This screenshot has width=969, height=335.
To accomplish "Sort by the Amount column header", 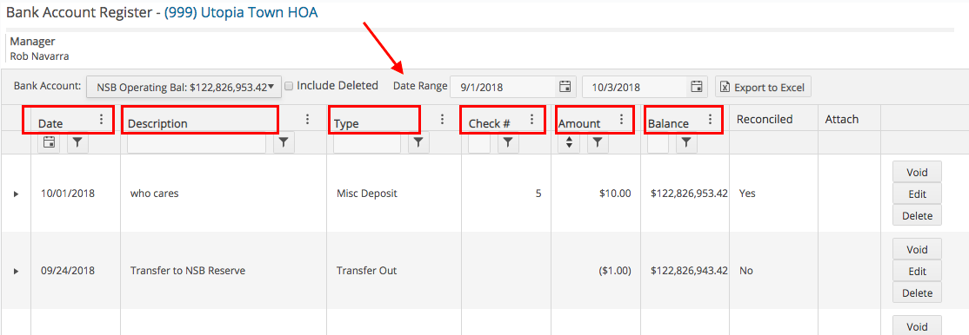I will [579, 123].
